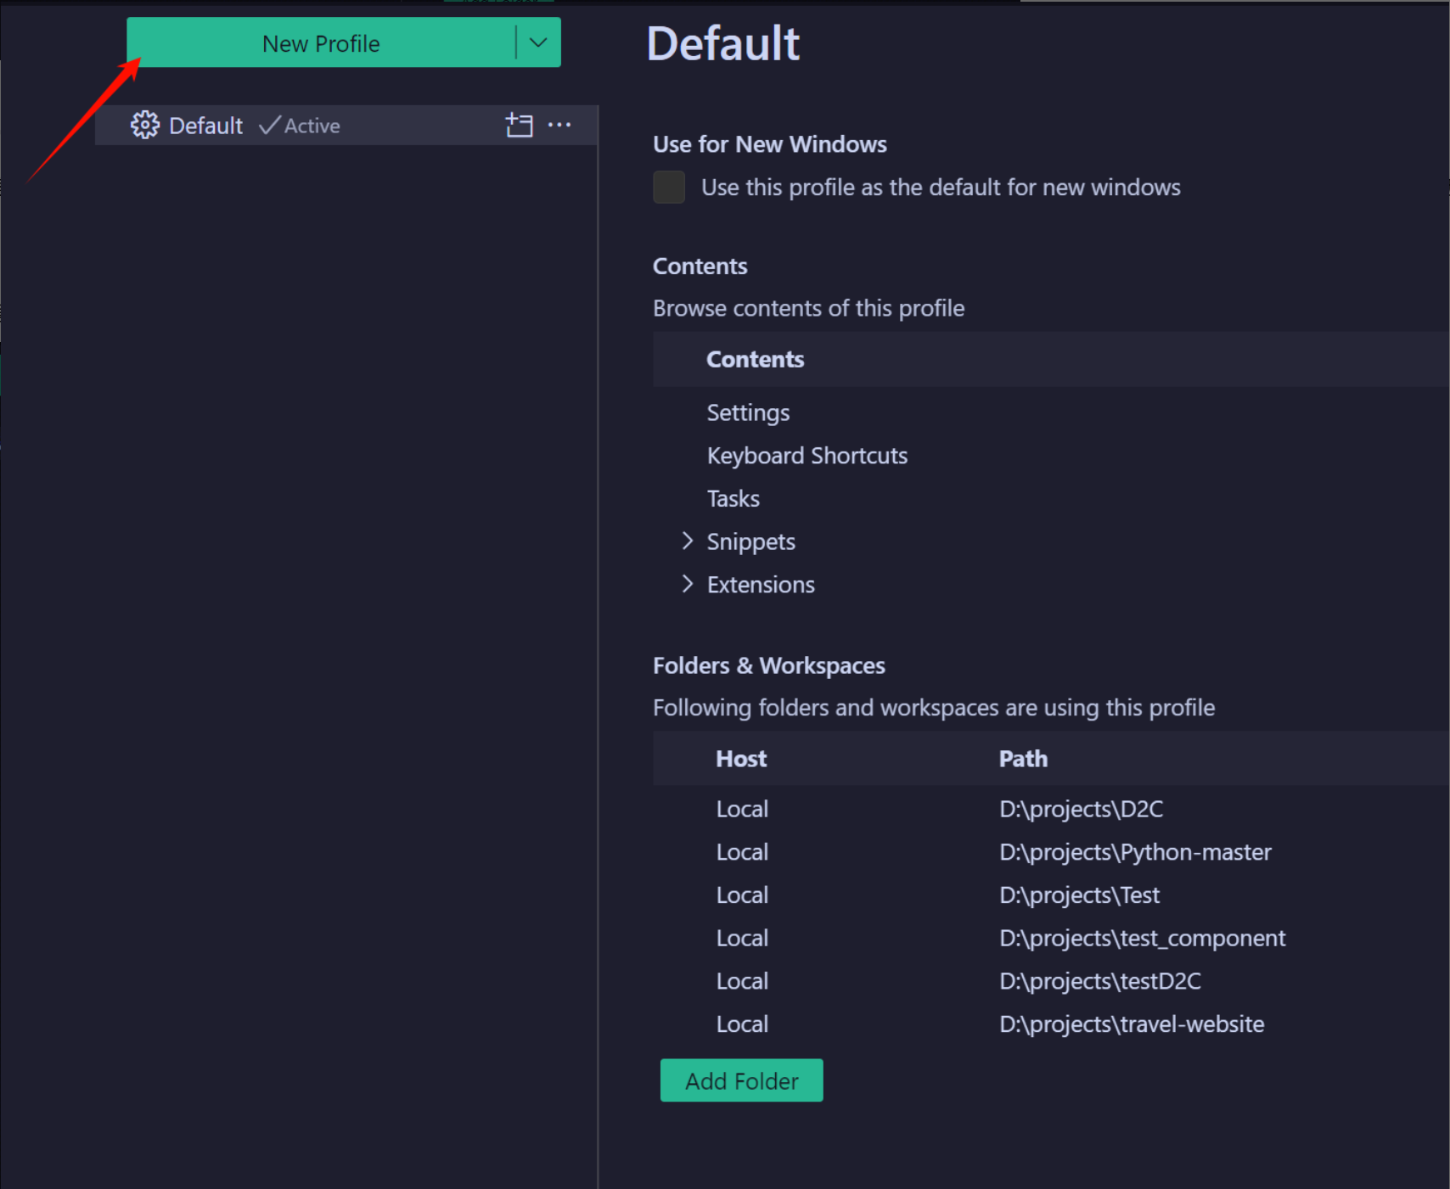Expand the Extensions section
Image resolution: width=1450 pixels, height=1189 pixels.
760,584
